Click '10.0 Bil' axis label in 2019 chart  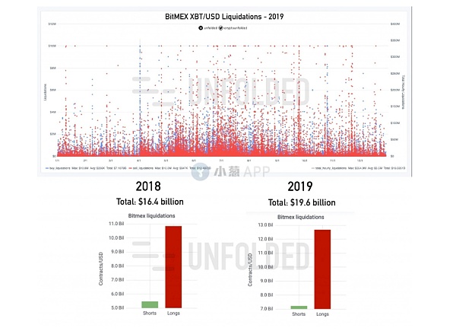click(x=265, y=267)
